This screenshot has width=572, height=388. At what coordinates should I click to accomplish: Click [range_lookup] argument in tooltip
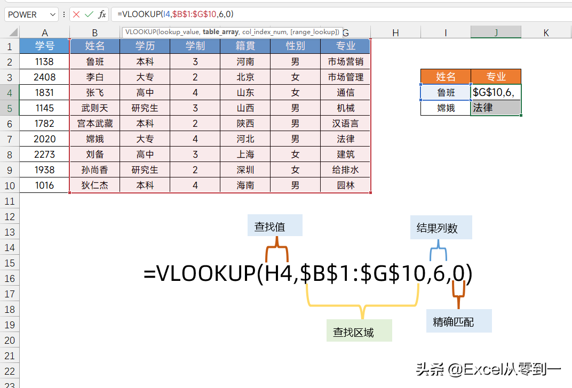click(313, 32)
